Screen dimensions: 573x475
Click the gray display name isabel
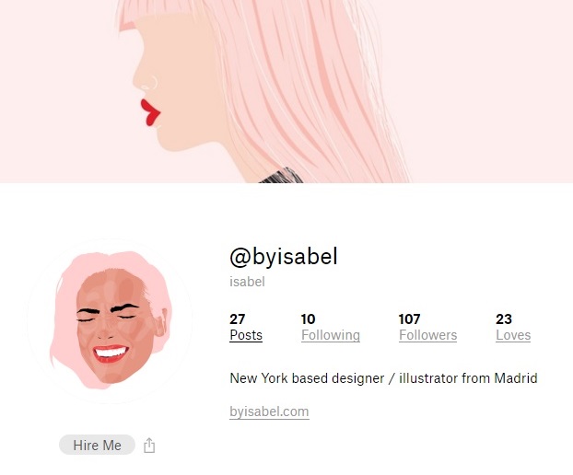(247, 282)
